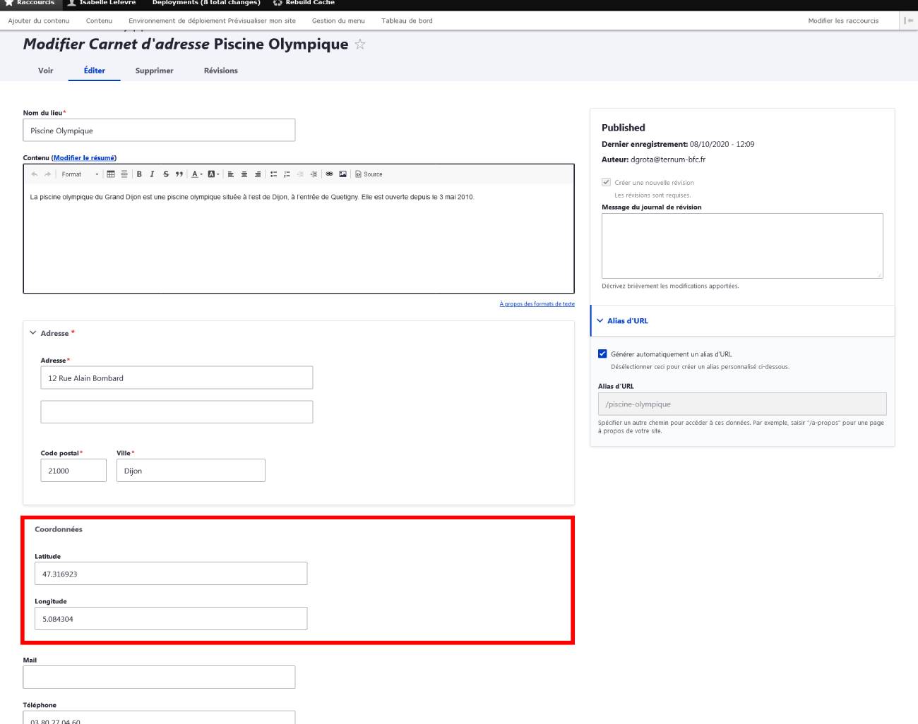Open the Format dropdown in the editor
Image resolution: width=918 pixels, height=724 pixels.
point(80,174)
